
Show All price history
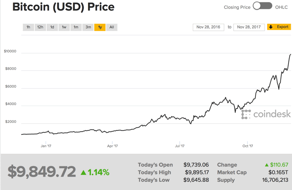(x=112, y=27)
